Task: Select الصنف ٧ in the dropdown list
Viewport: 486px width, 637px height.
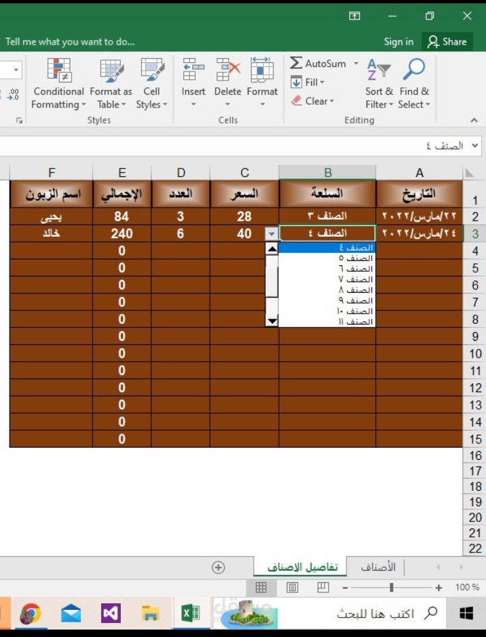Action: pos(327,279)
